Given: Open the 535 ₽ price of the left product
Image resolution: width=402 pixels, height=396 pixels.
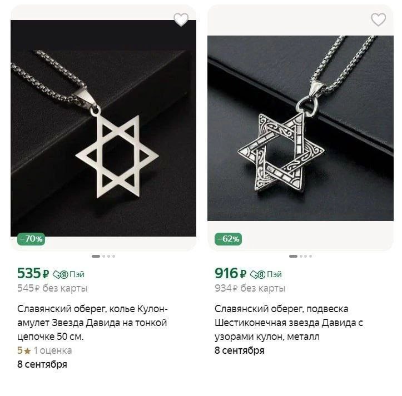Looking at the screenshot, I should click(33, 273).
